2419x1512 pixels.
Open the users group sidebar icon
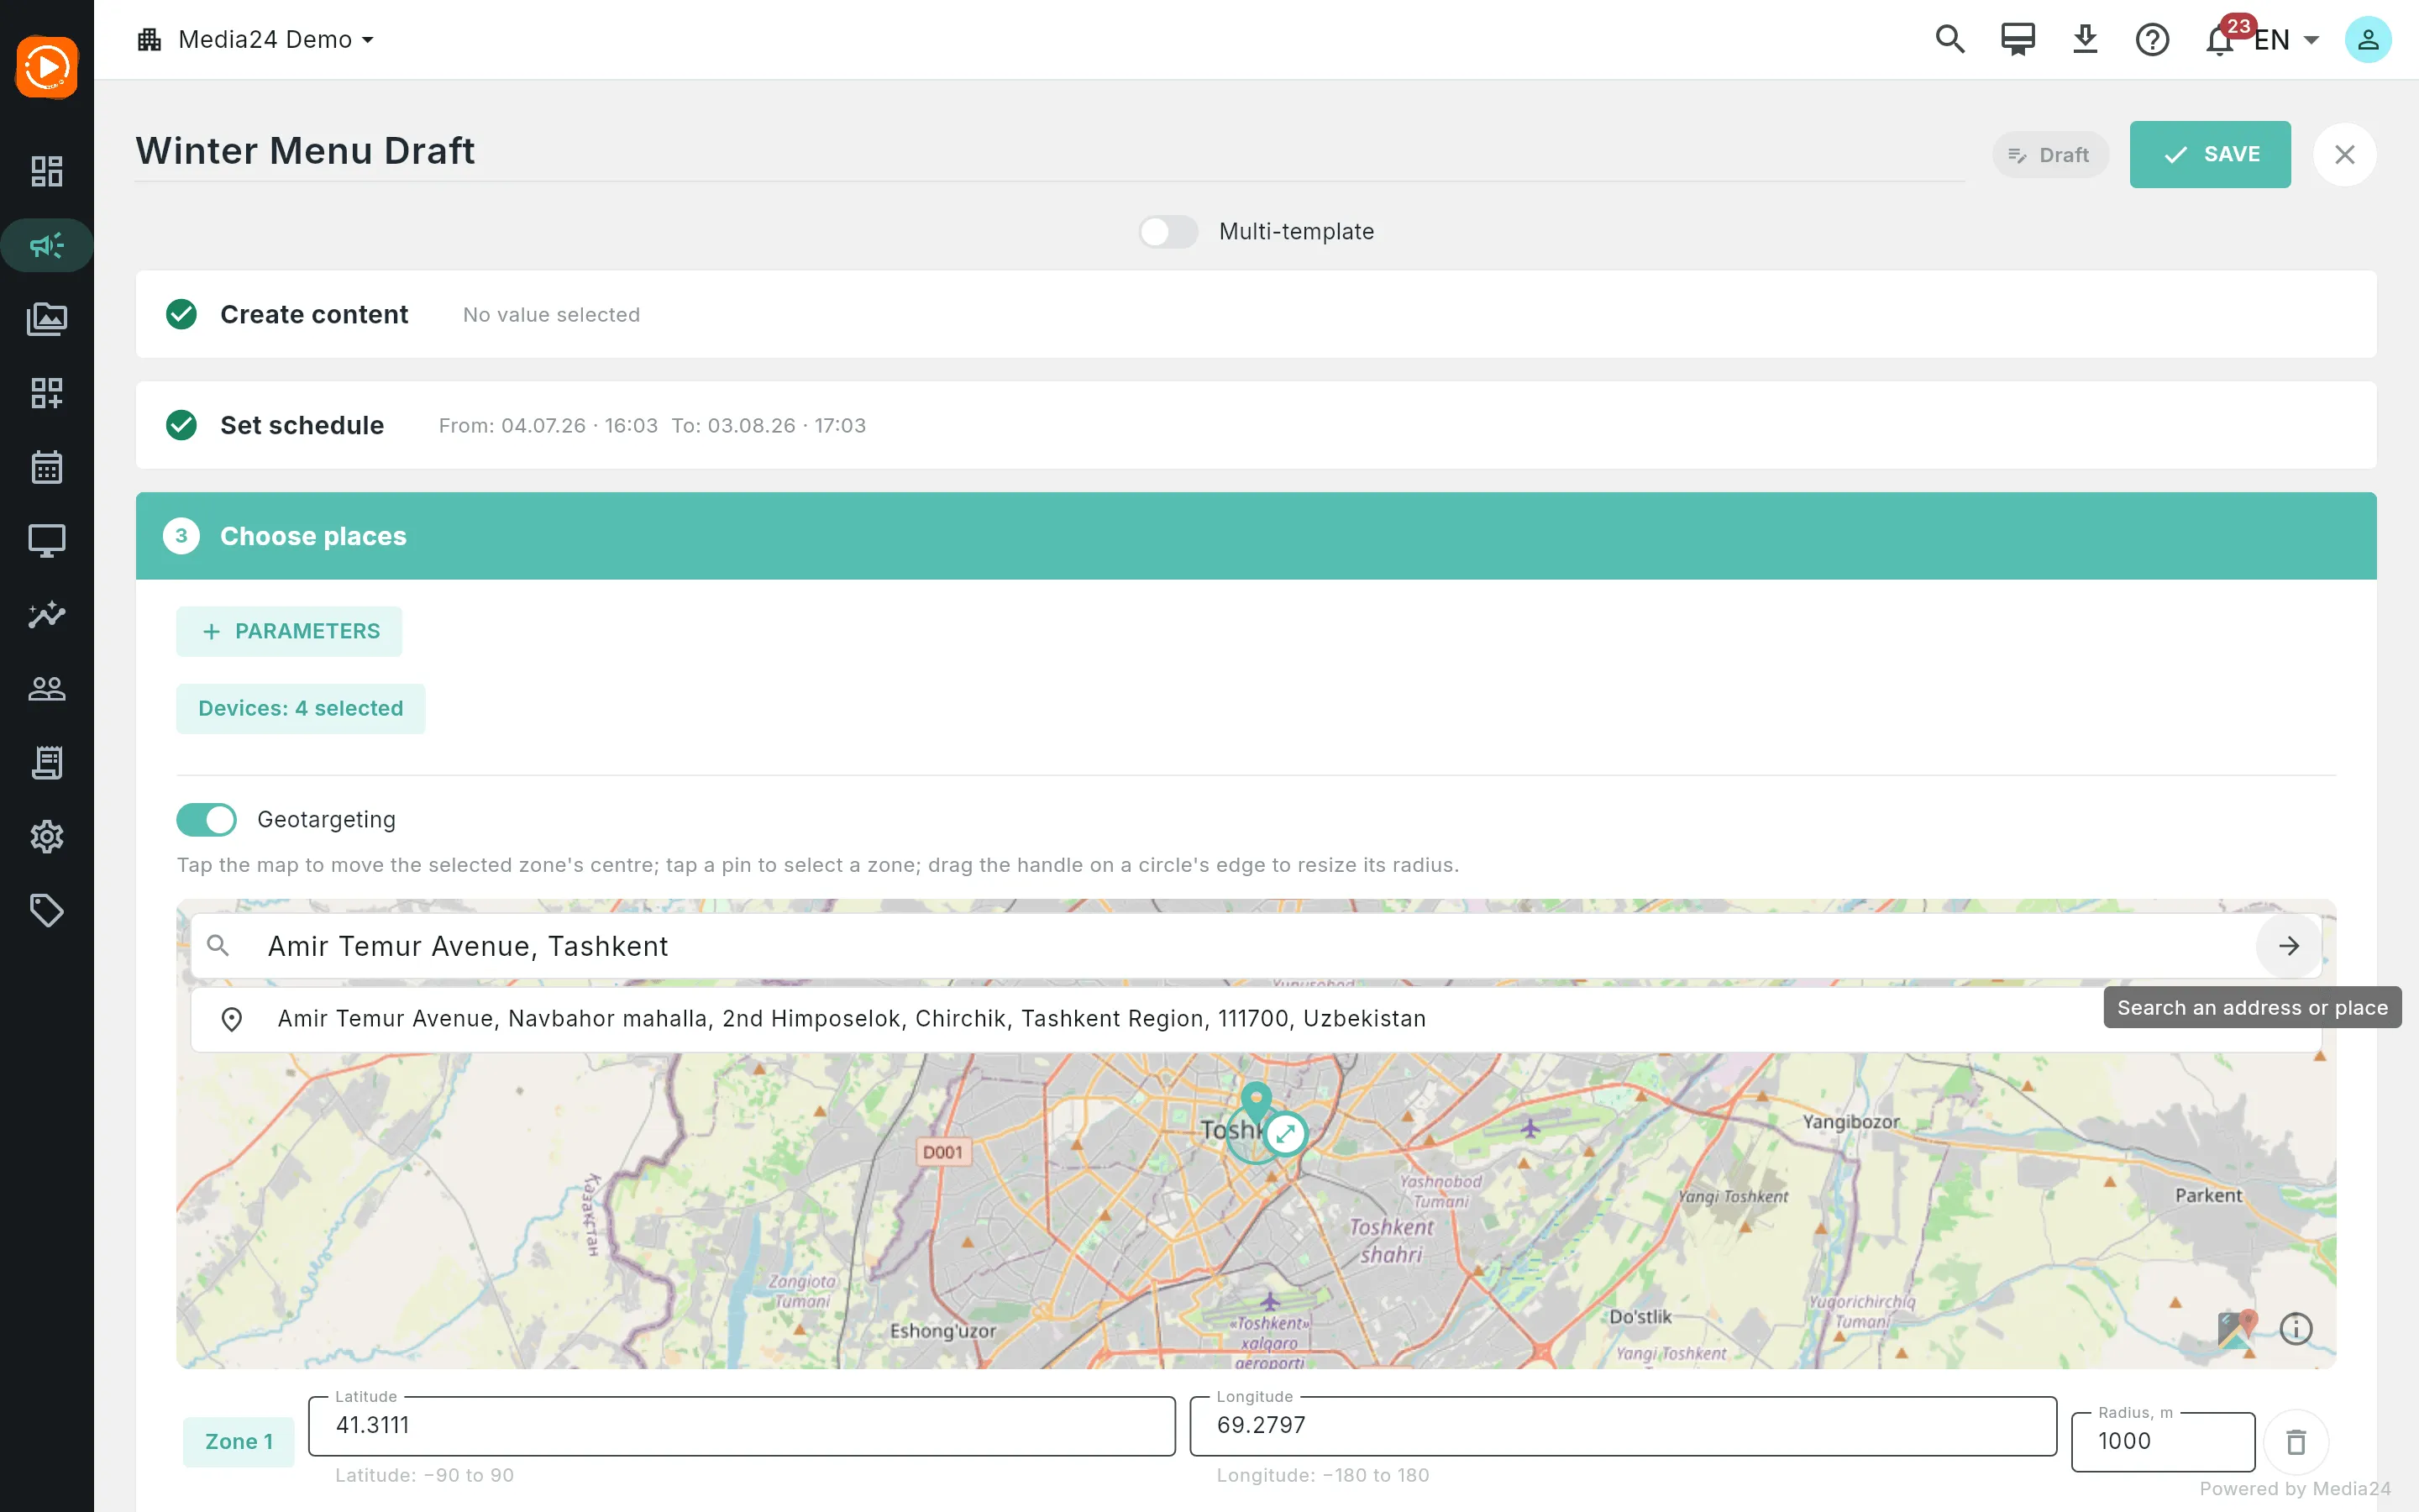(47, 689)
